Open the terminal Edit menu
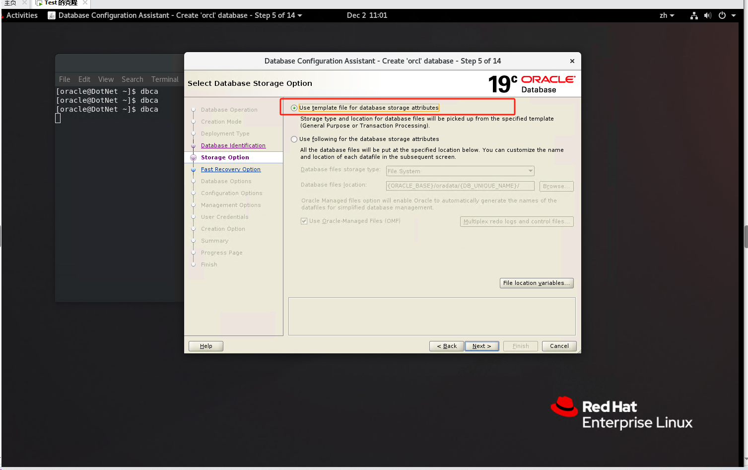 coord(84,79)
